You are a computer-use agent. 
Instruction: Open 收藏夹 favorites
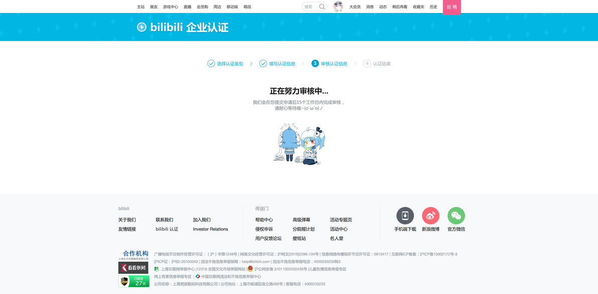pos(418,7)
